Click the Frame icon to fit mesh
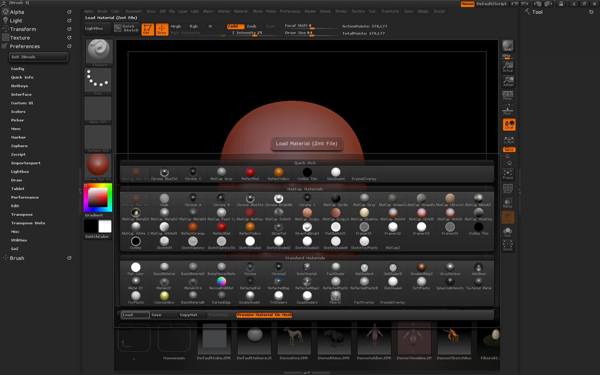600x375 pixels. (507, 174)
